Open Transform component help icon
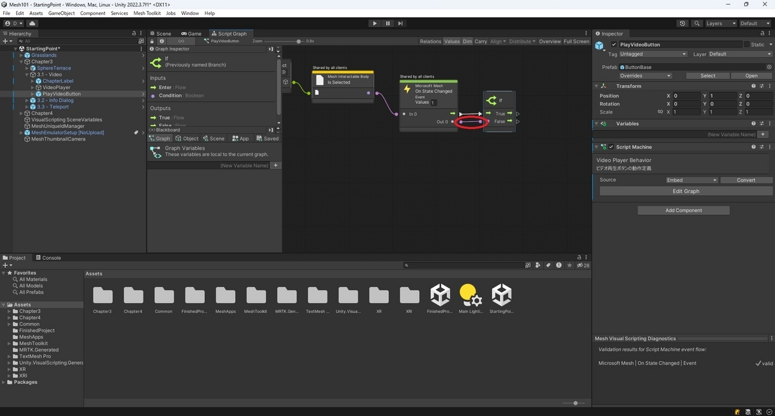Image resolution: width=775 pixels, height=416 pixels. (753, 86)
